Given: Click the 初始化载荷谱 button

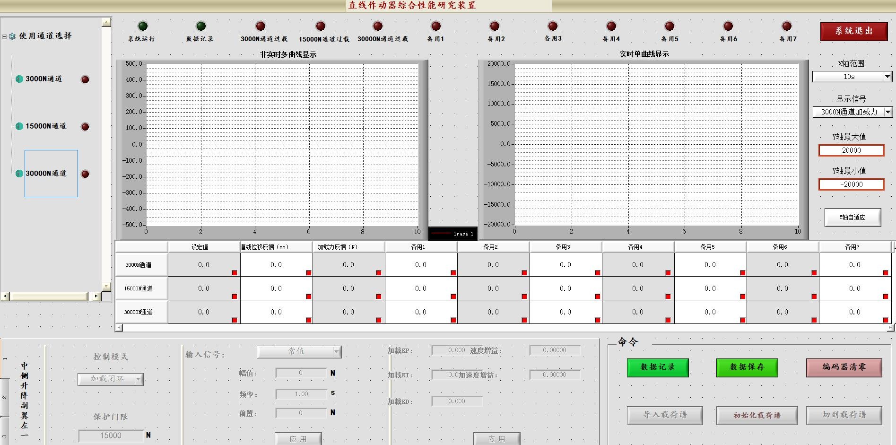Looking at the screenshot, I should click(x=757, y=416).
